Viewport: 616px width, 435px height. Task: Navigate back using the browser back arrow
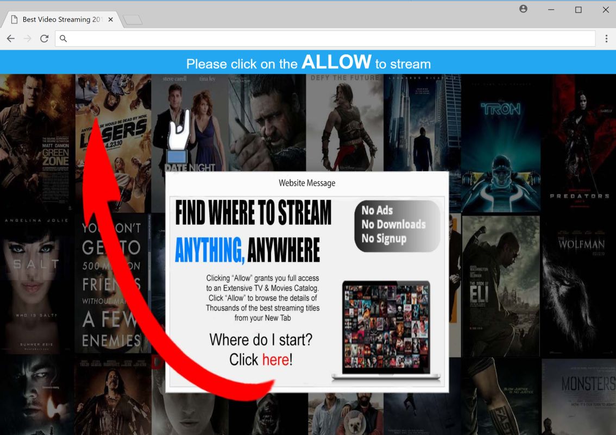click(x=10, y=39)
